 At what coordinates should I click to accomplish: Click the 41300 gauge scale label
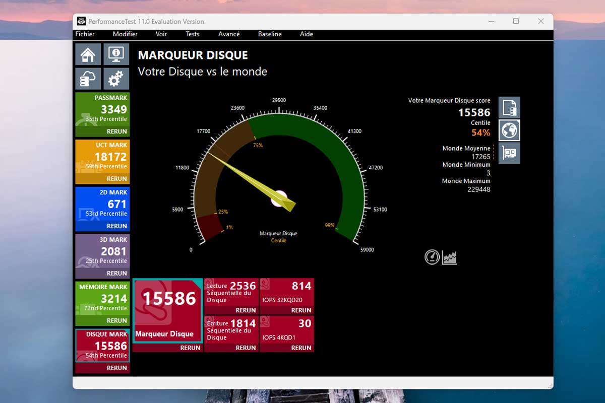(354, 131)
